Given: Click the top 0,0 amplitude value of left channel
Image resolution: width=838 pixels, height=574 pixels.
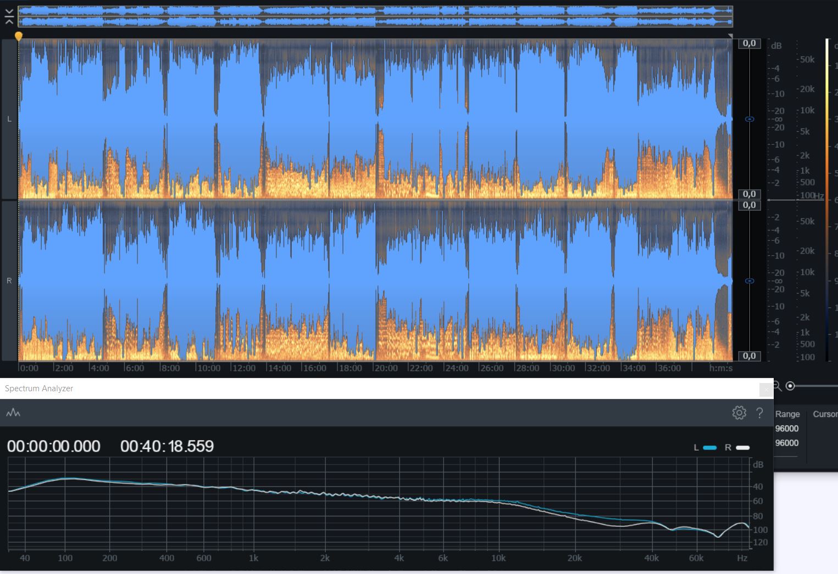Looking at the screenshot, I should click(750, 43).
